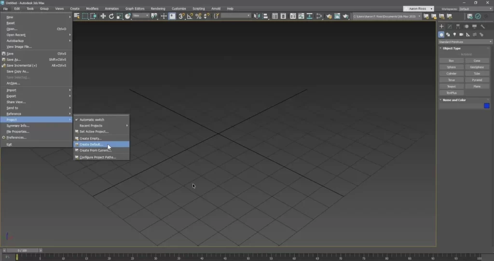Viewport: 494px width, 261px height.
Task: Create a Cylinder primitive
Action: (452, 73)
